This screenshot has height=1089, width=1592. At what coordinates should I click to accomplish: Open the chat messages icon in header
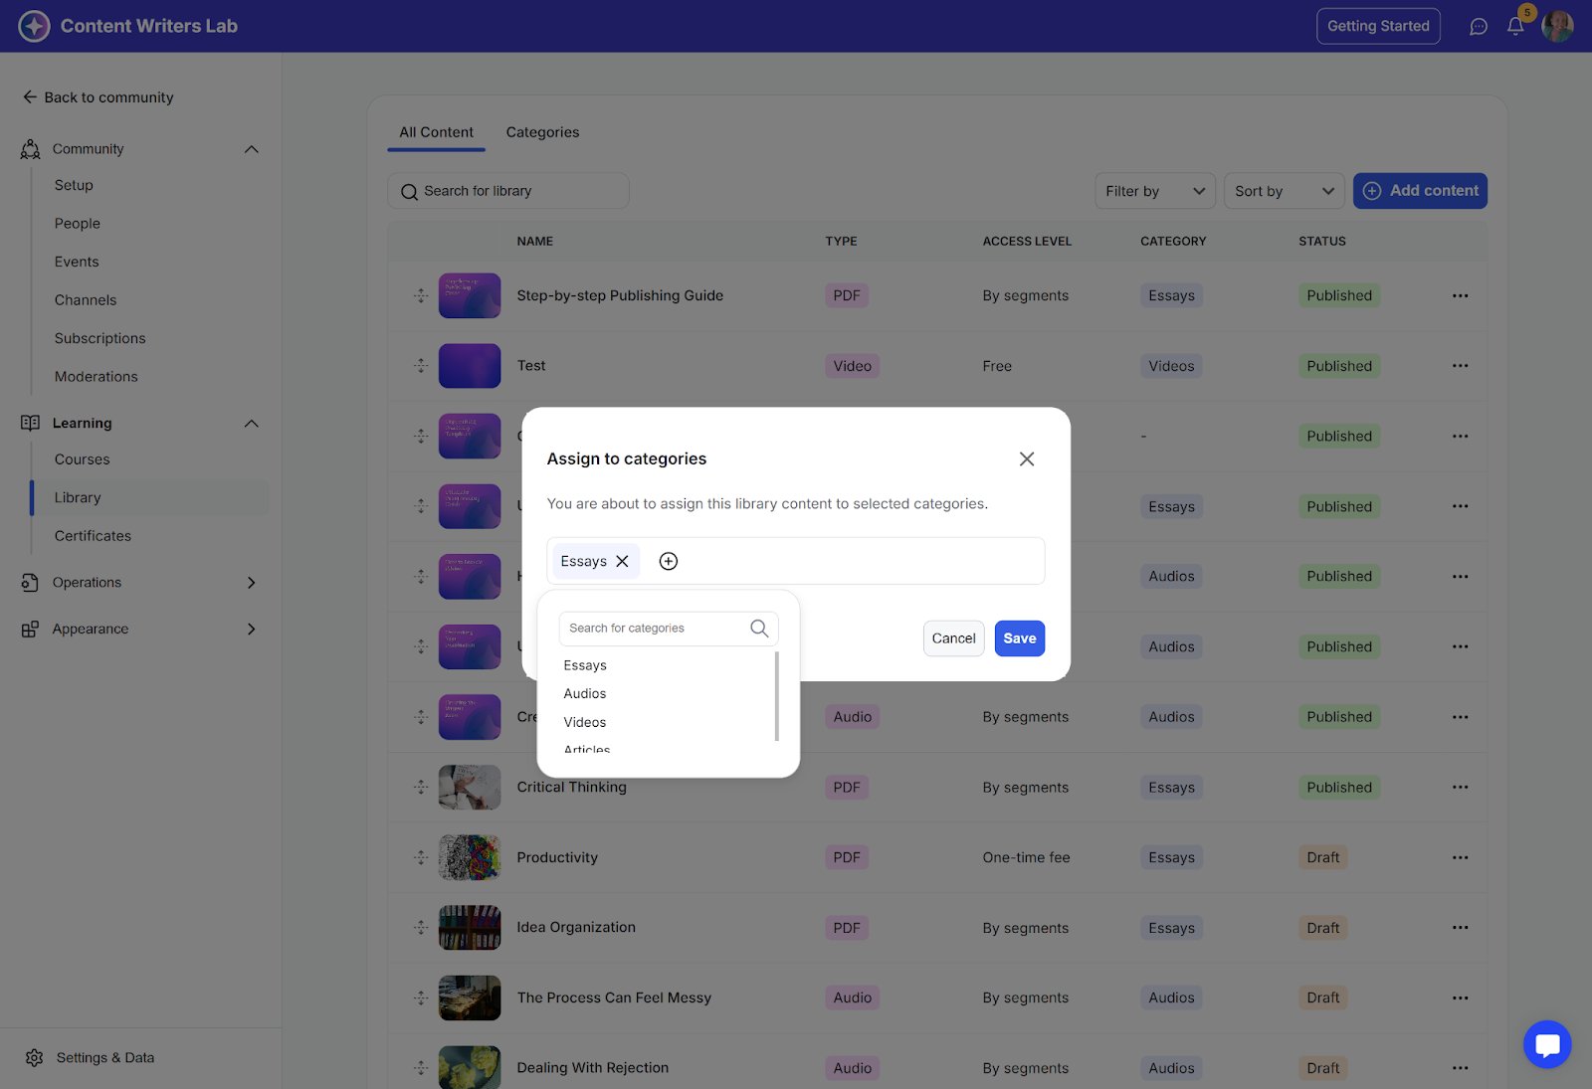coord(1479,27)
